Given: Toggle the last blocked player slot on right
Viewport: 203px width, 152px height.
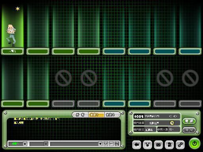Looking at the screenshot, I should pyautogui.click(x=190, y=78).
